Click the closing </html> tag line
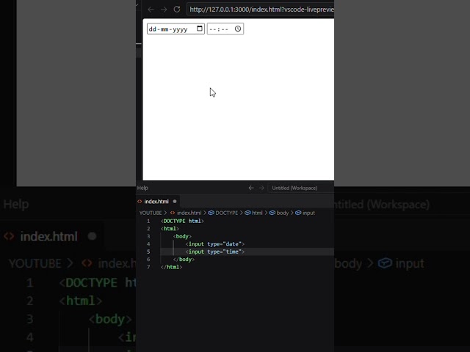The width and height of the screenshot is (470, 352). point(171,267)
